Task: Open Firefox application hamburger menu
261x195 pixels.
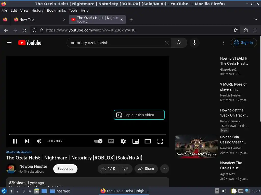Action: 255,30
